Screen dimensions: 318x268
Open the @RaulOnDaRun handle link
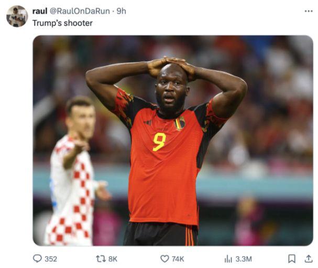click(80, 11)
